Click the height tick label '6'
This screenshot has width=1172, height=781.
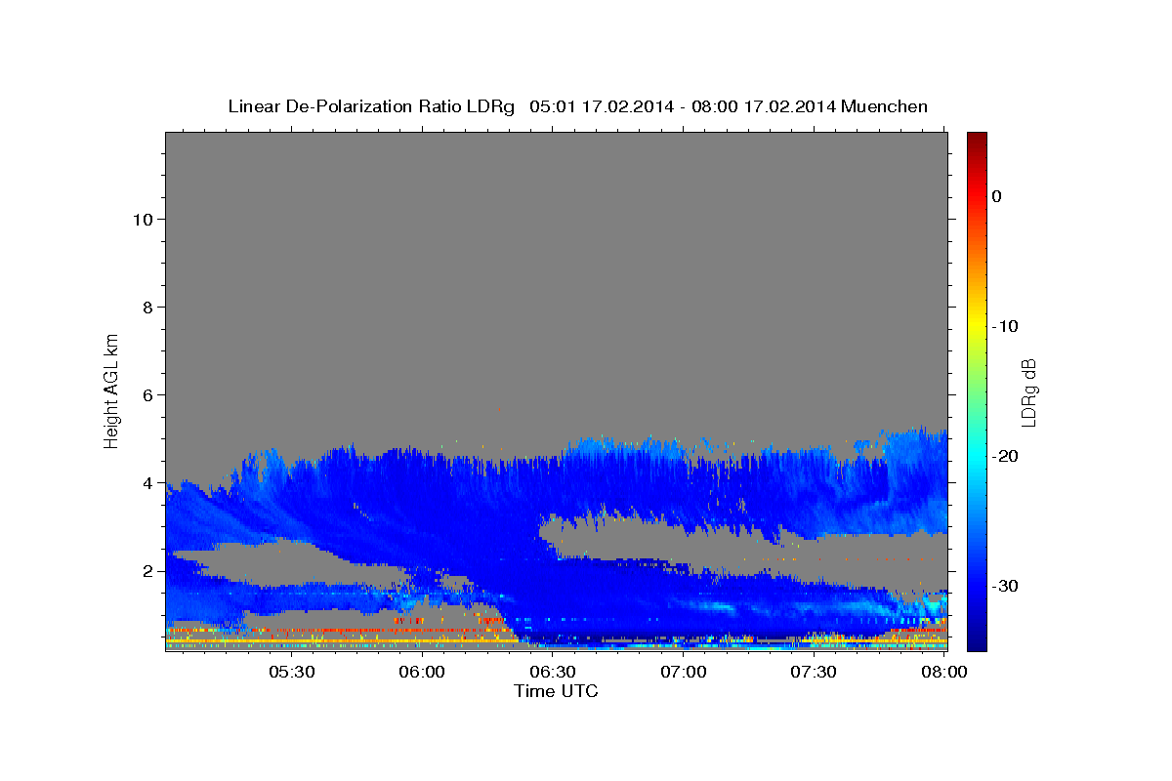146,394
